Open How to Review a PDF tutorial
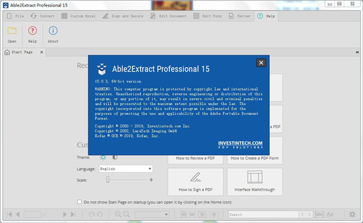 pos(195,158)
